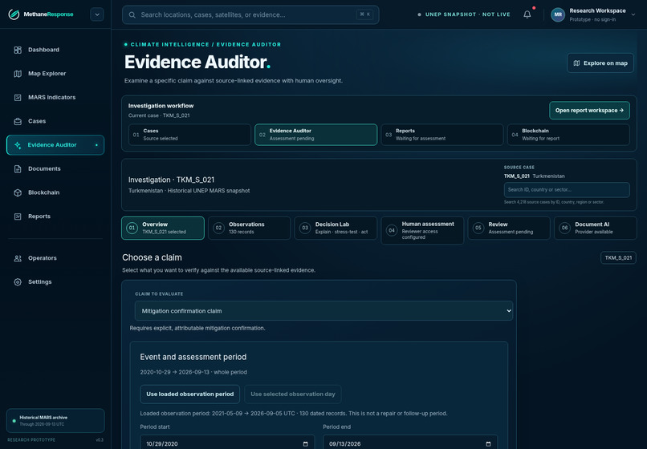The height and width of the screenshot is (449, 647).
Task: Open notifications bell icon
Action: coord(527,14)
